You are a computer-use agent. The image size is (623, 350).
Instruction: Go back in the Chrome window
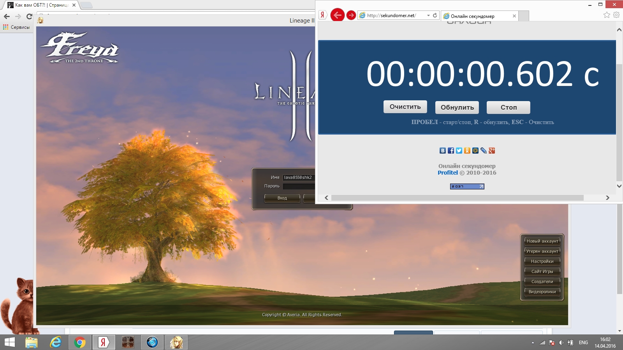pos(7,16)
